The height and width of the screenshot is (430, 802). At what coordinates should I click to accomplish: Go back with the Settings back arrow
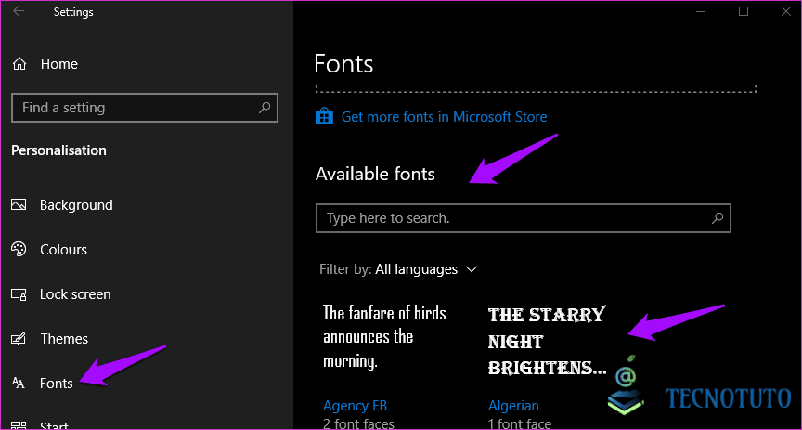coord(19,11)
